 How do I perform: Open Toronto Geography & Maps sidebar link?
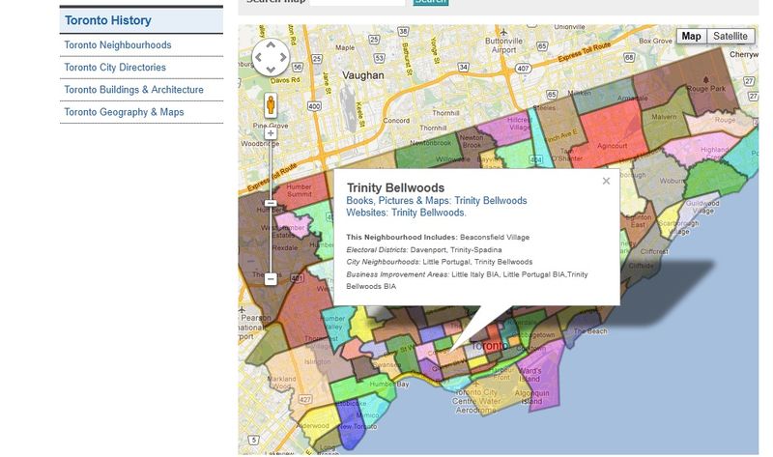pos(124,112)
